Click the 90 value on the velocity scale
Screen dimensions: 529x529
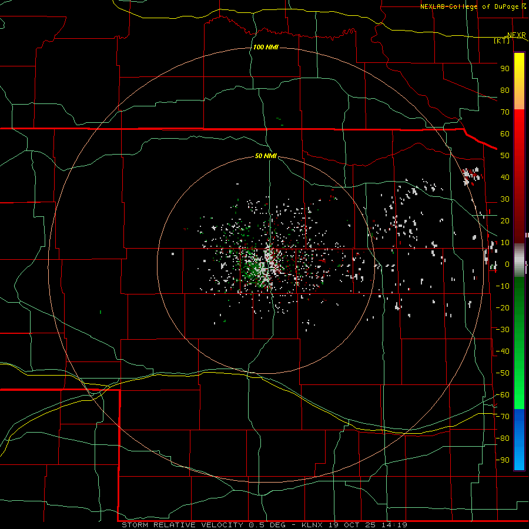[x=505, y=69]
